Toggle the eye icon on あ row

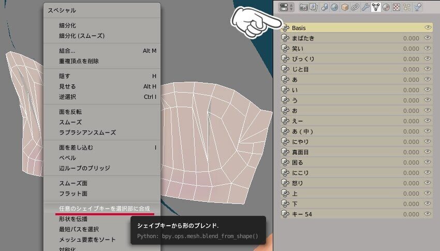click(428, 79)
